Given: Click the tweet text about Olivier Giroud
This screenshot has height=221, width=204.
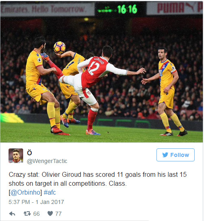Looking at the screenshot, I should point(98,179).
